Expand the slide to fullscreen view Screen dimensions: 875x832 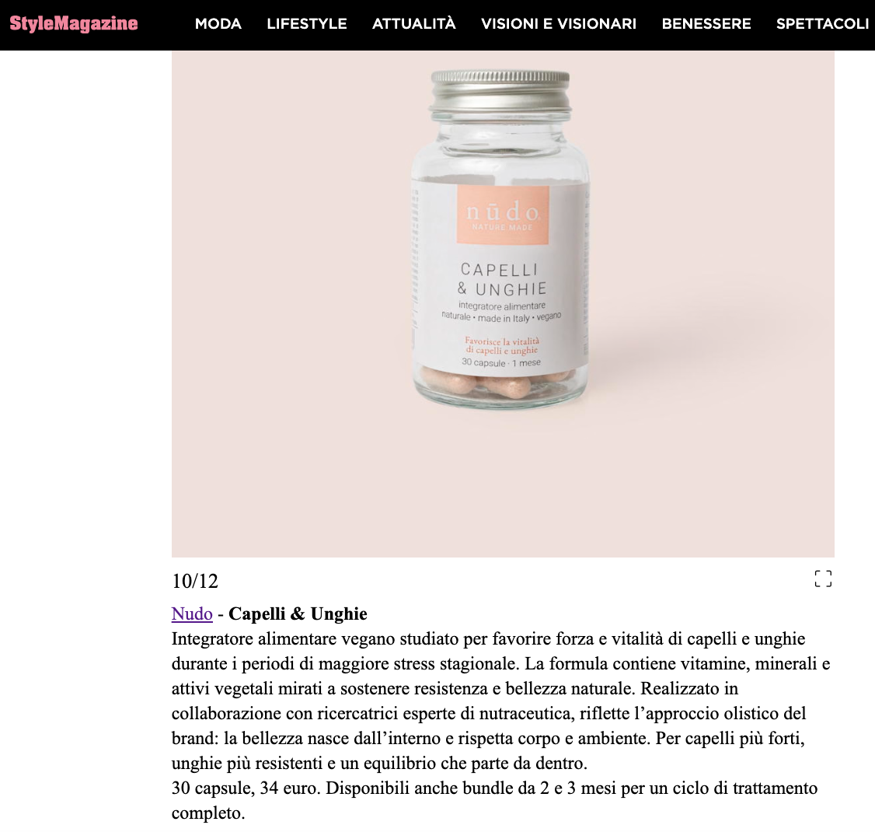click(823, 579)
